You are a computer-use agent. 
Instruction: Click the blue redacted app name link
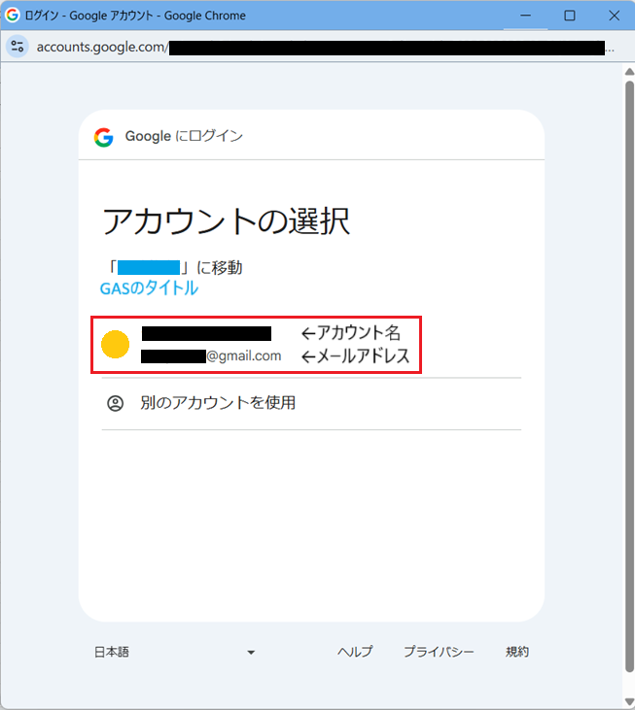149,268
